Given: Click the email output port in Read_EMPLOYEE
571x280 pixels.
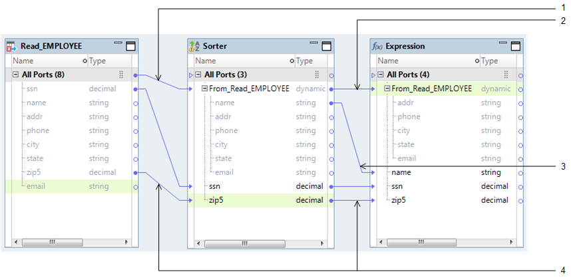Looking at the screenshot, I should pyautogui.click(x=135, y=187).
